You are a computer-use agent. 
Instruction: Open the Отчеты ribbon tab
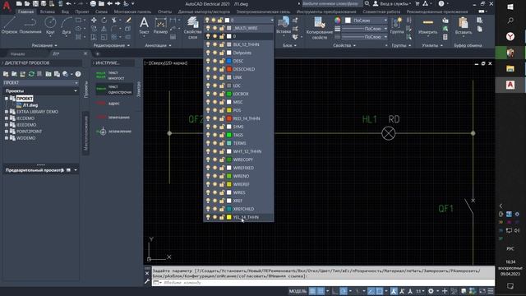coord(164,12)
